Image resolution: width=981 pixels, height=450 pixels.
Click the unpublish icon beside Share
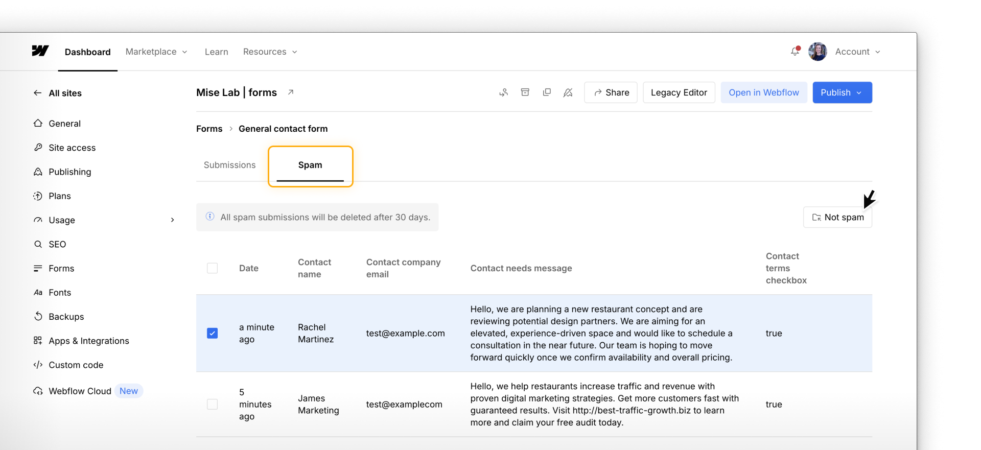click(x=568, y=92)
